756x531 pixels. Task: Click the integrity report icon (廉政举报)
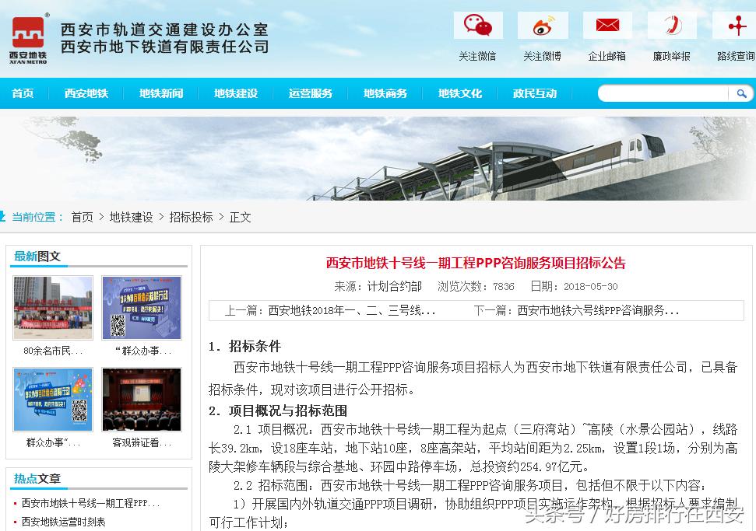[x=671, y=26]
